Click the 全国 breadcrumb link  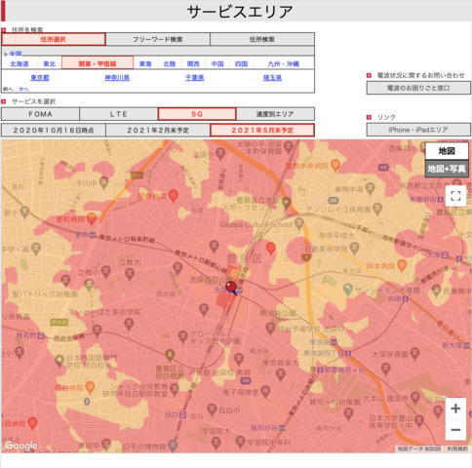(x=16, y=54)
